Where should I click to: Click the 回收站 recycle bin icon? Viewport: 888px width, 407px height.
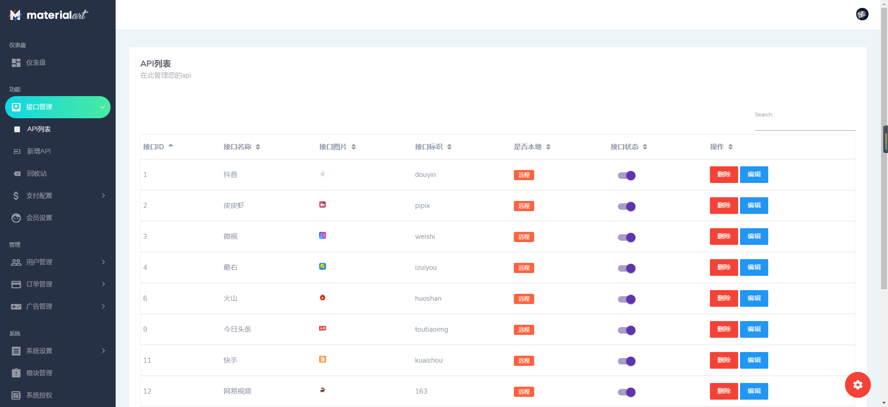click(x=17, y=174)
